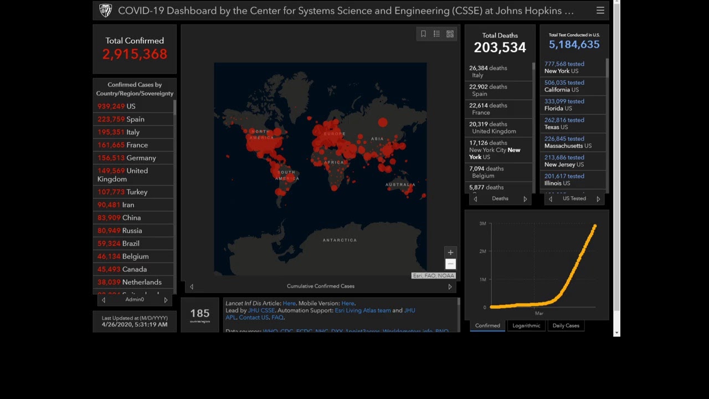
Task: Switch chart to Daily Cases tab
Action: (x=566, y=326)
